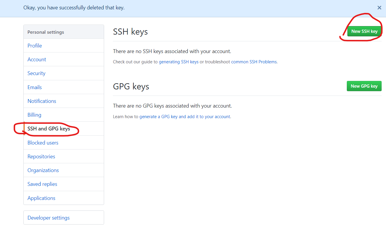386x231 pixels.
Task: Open generate a GPG key and add it link
Action: (x=185, y=117)
